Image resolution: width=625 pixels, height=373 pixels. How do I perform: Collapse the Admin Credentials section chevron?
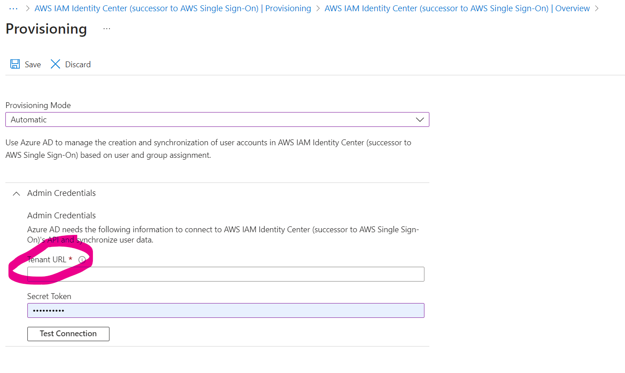coord(17,194)
